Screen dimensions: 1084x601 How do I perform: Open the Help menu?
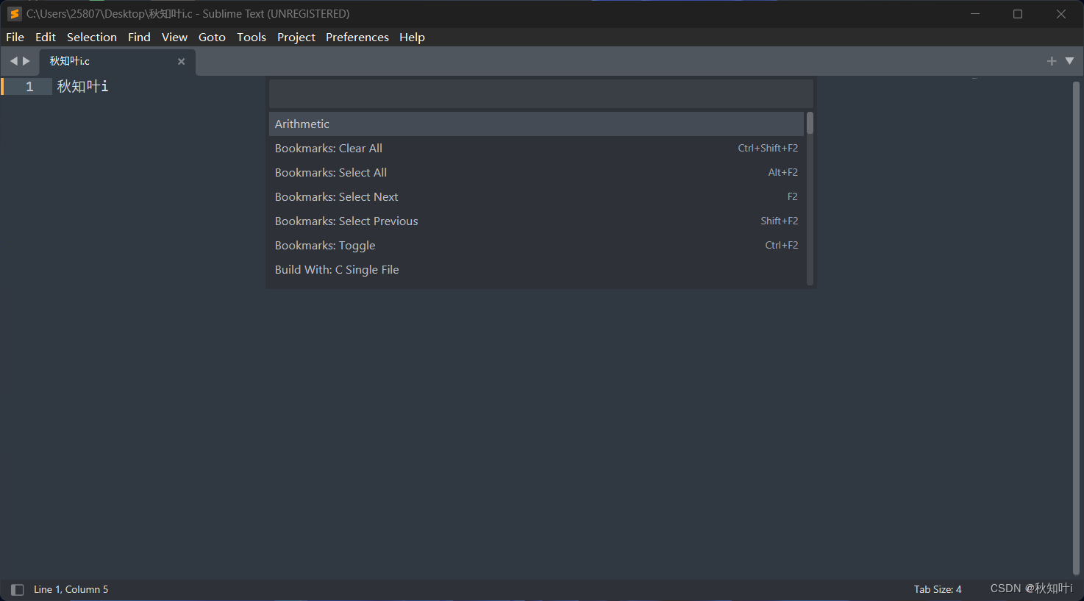(x=412, y=37)
